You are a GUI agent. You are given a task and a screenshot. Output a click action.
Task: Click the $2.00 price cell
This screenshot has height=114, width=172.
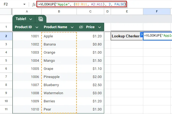point(90,77)
